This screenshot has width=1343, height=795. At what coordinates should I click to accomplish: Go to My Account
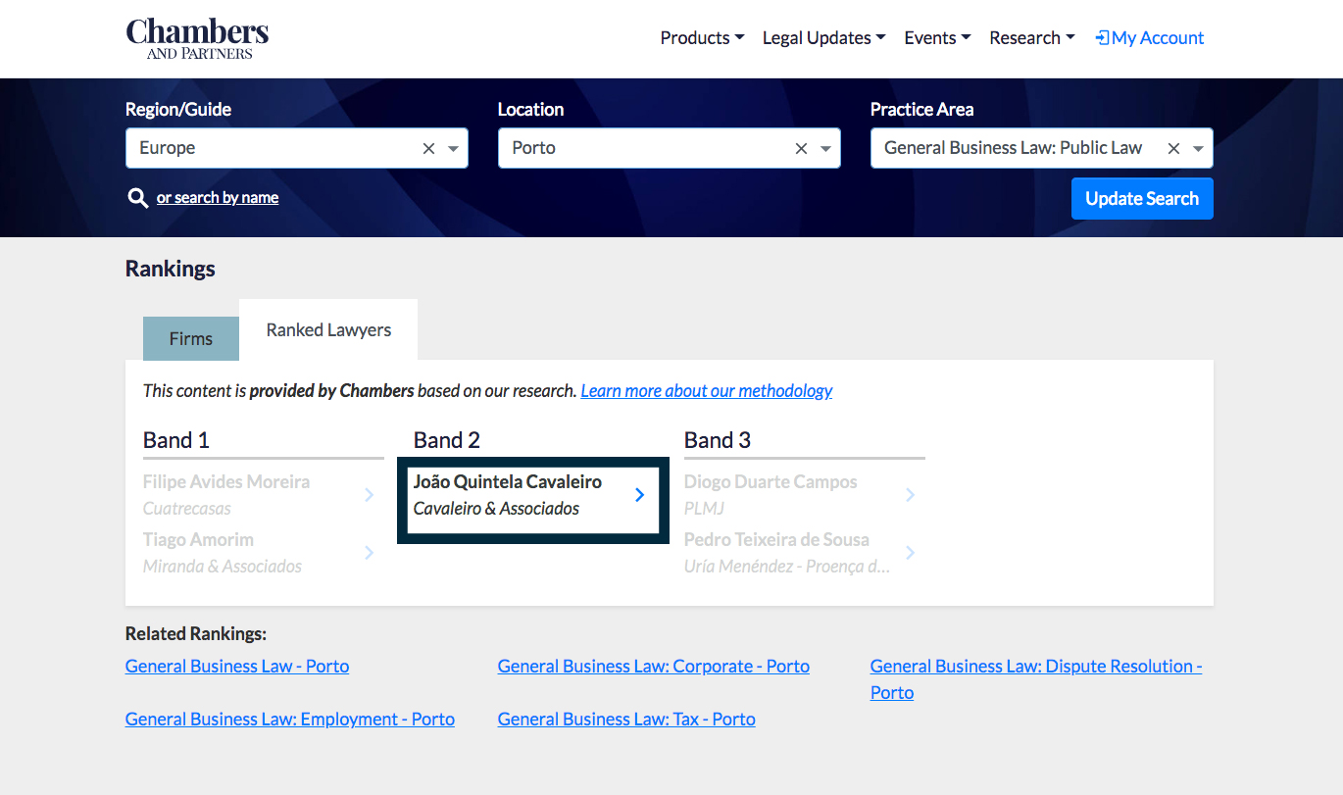(x=1150, y=38)
